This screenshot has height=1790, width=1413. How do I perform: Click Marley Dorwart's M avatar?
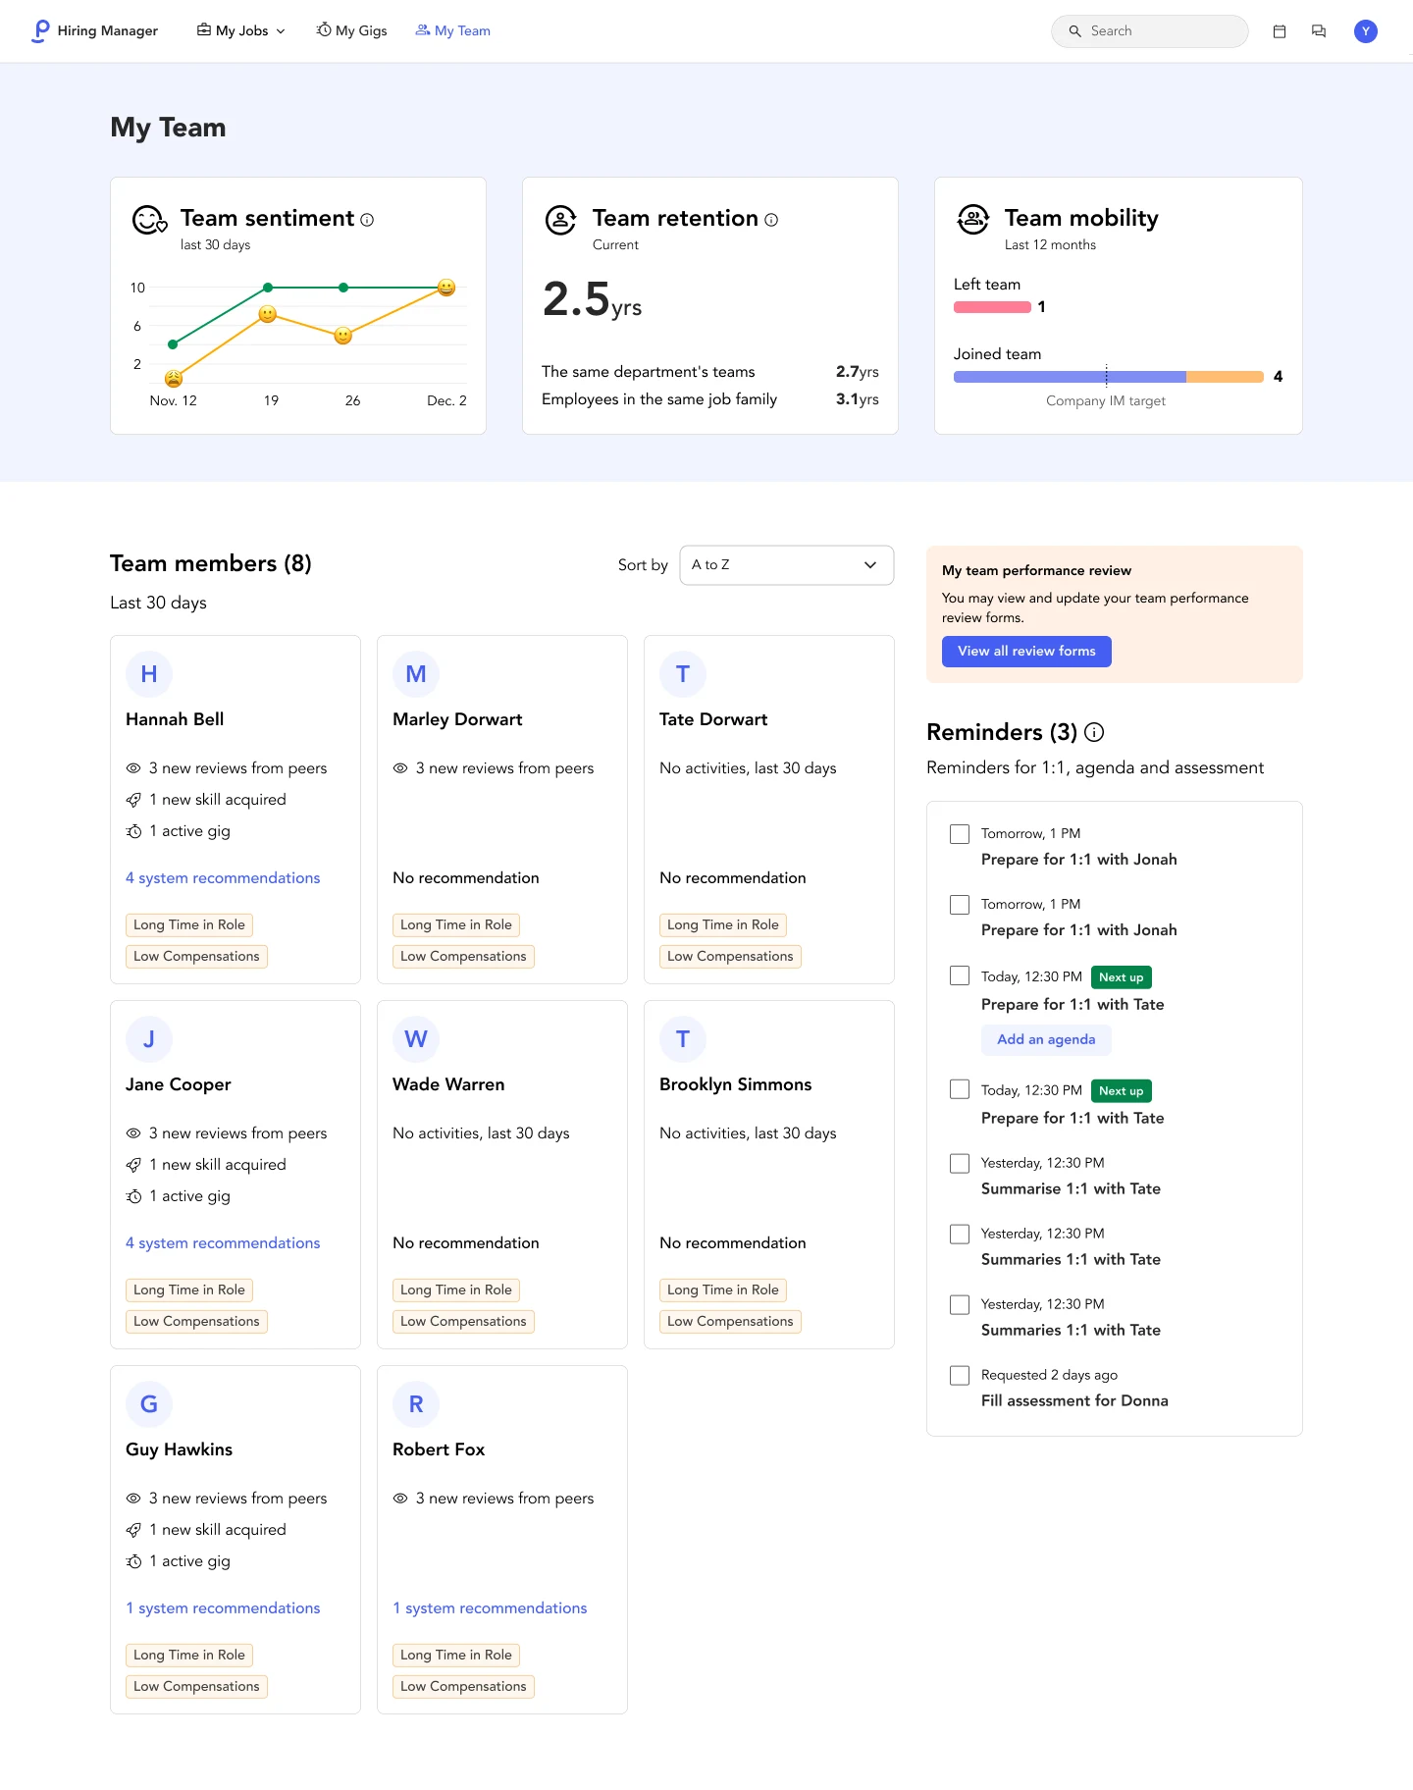coord(416,674)
